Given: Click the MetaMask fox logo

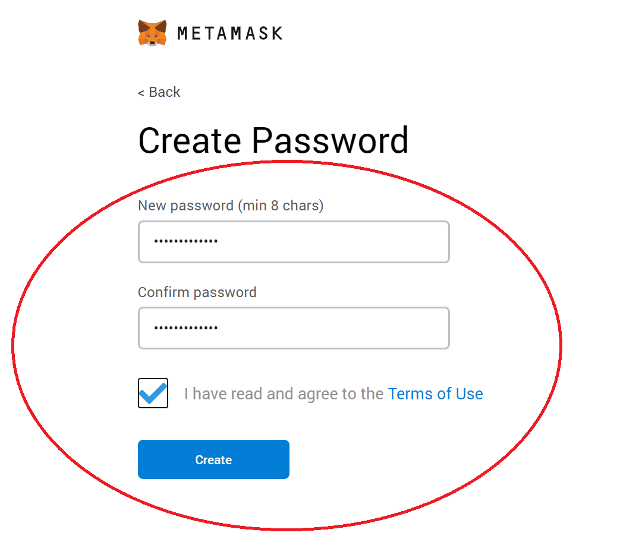Looking at the screenshot, I should click(152, 33).
